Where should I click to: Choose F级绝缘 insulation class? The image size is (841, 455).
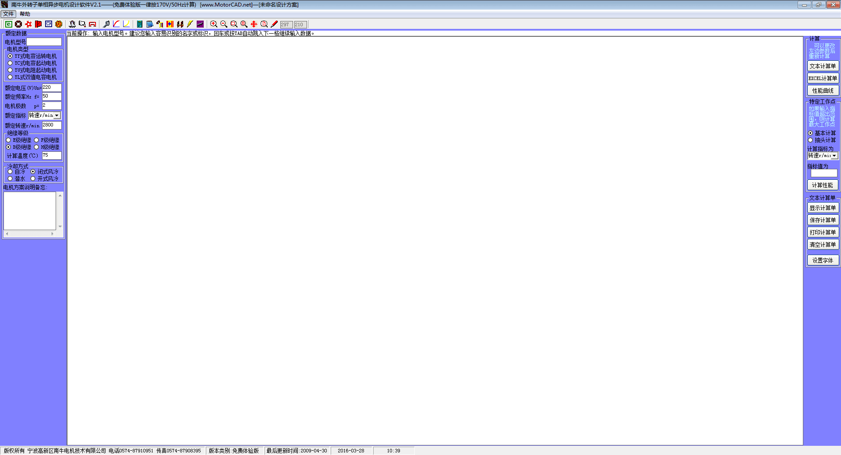(36, 140)
